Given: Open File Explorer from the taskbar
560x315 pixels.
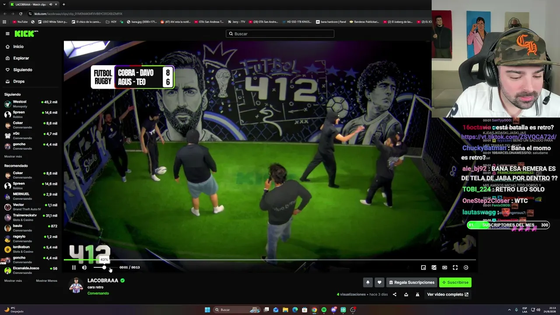Looking at the screenshot, I should [285, 310].
